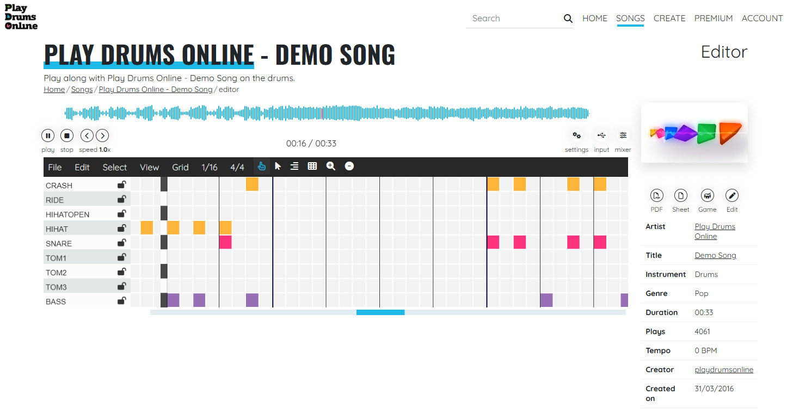Go to the PREMIUM page
Screen dimensions: 787x419
713,18
